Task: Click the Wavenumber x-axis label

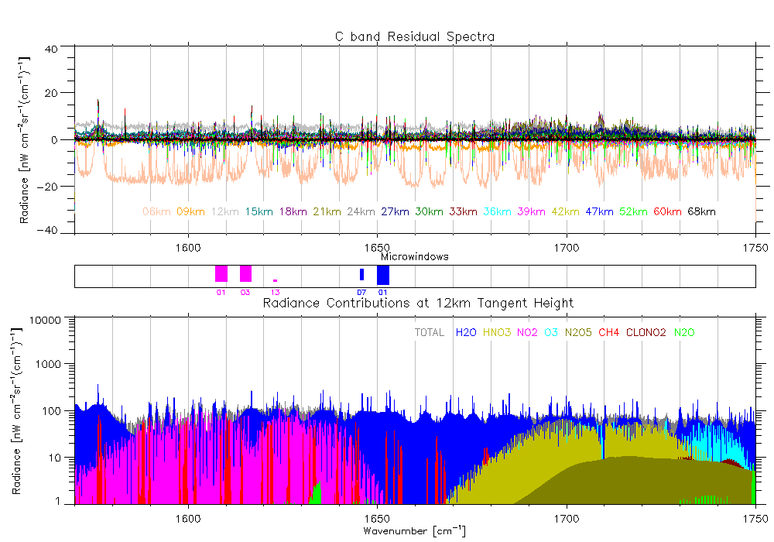Action: 414,530
